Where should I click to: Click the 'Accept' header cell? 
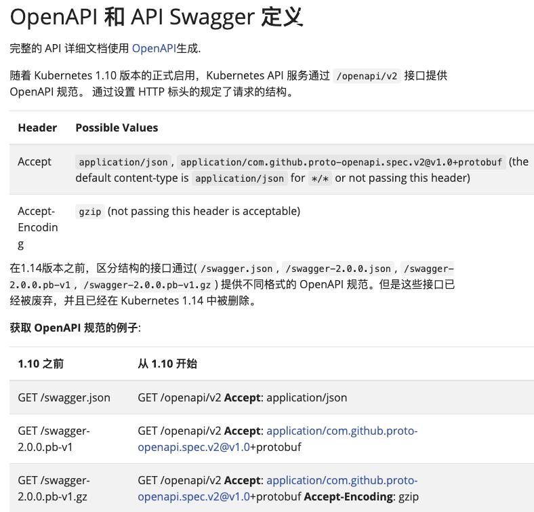(35, 161)
